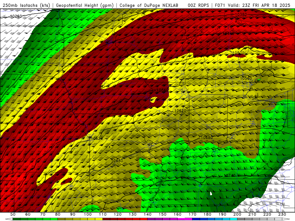Click the 180 kts color bar label
Image resolution: width=295 pixels, height=221 pixels.
tap(208, 214)
